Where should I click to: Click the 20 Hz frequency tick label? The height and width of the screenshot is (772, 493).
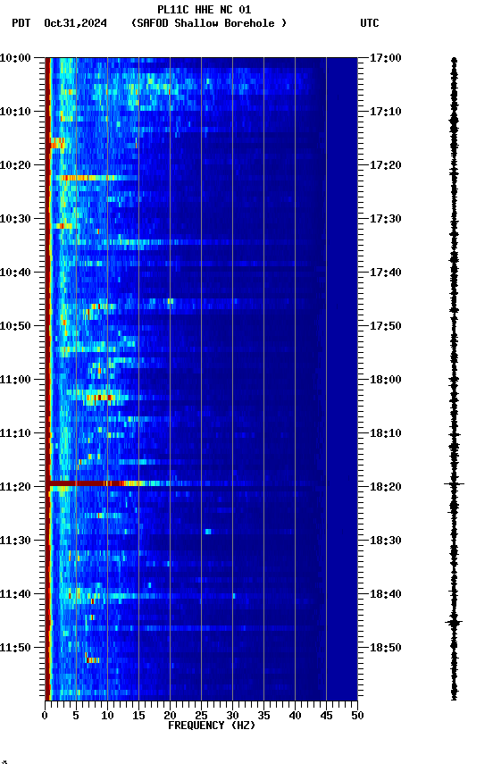coord(170,716)
